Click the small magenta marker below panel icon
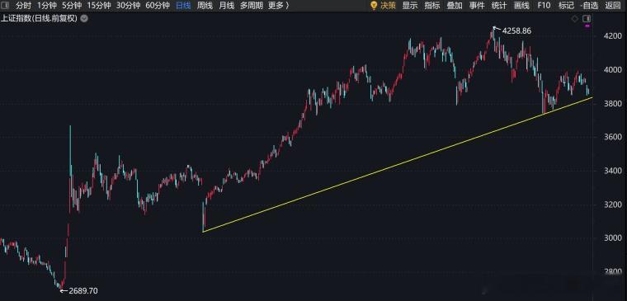Viewport: 627px width, 301px height. pos(587,26)
